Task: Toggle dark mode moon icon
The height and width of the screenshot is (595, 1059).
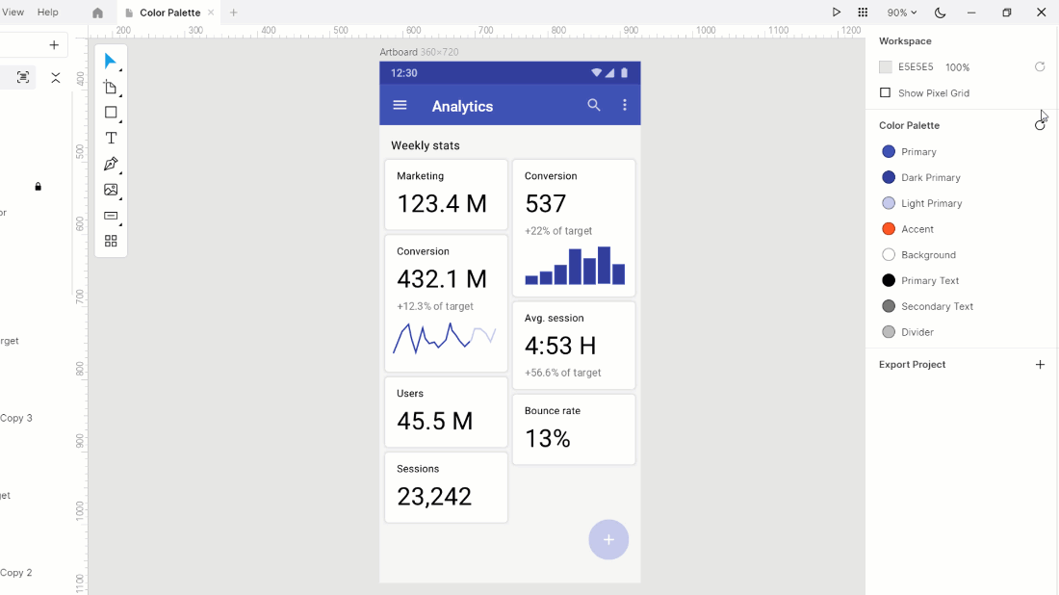Action: click(940, 13)
